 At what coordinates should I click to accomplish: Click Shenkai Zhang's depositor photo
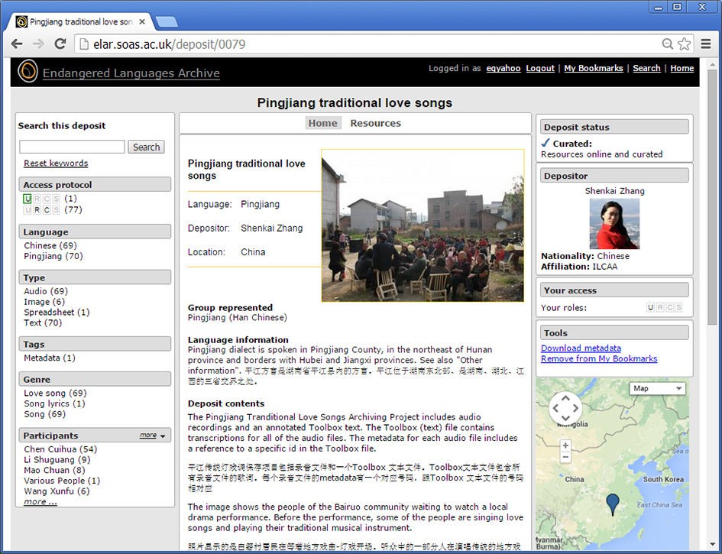[x=614, y=224]
